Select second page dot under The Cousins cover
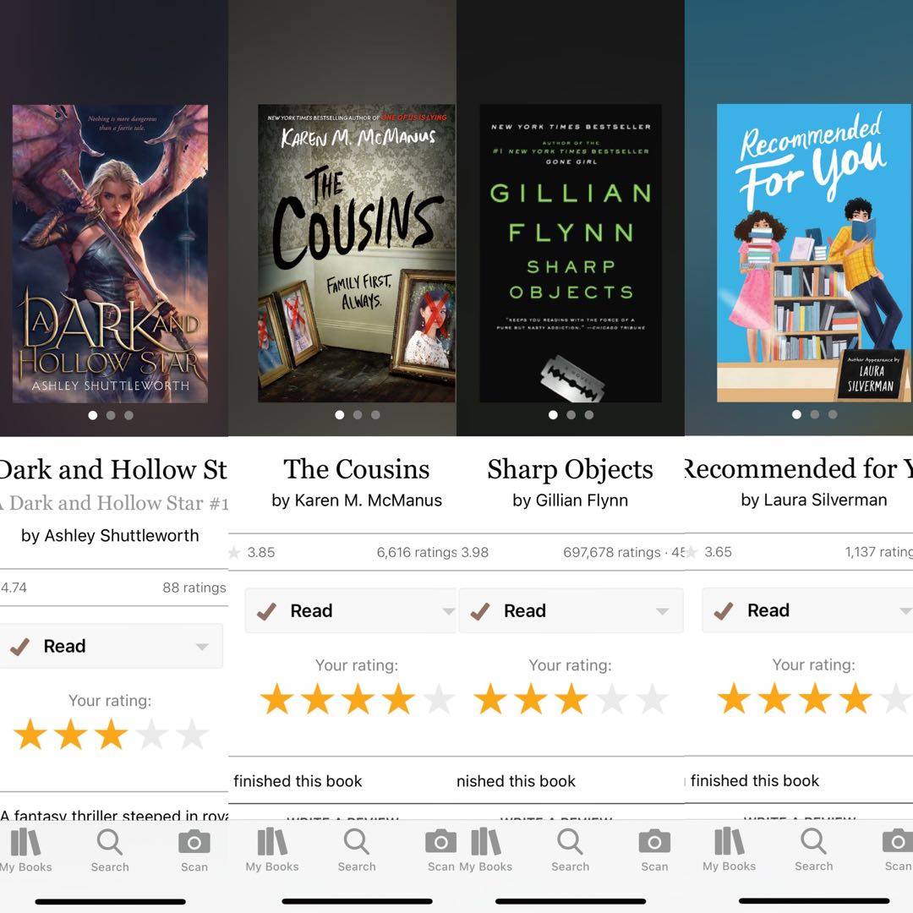This screenshot has width=913, height=913. [358, 415]
